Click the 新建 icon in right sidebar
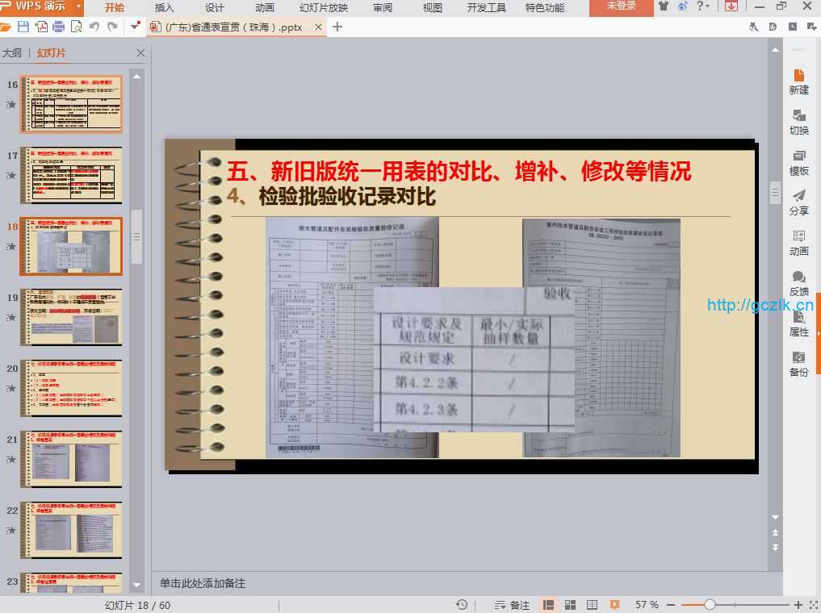 [798, 81]
